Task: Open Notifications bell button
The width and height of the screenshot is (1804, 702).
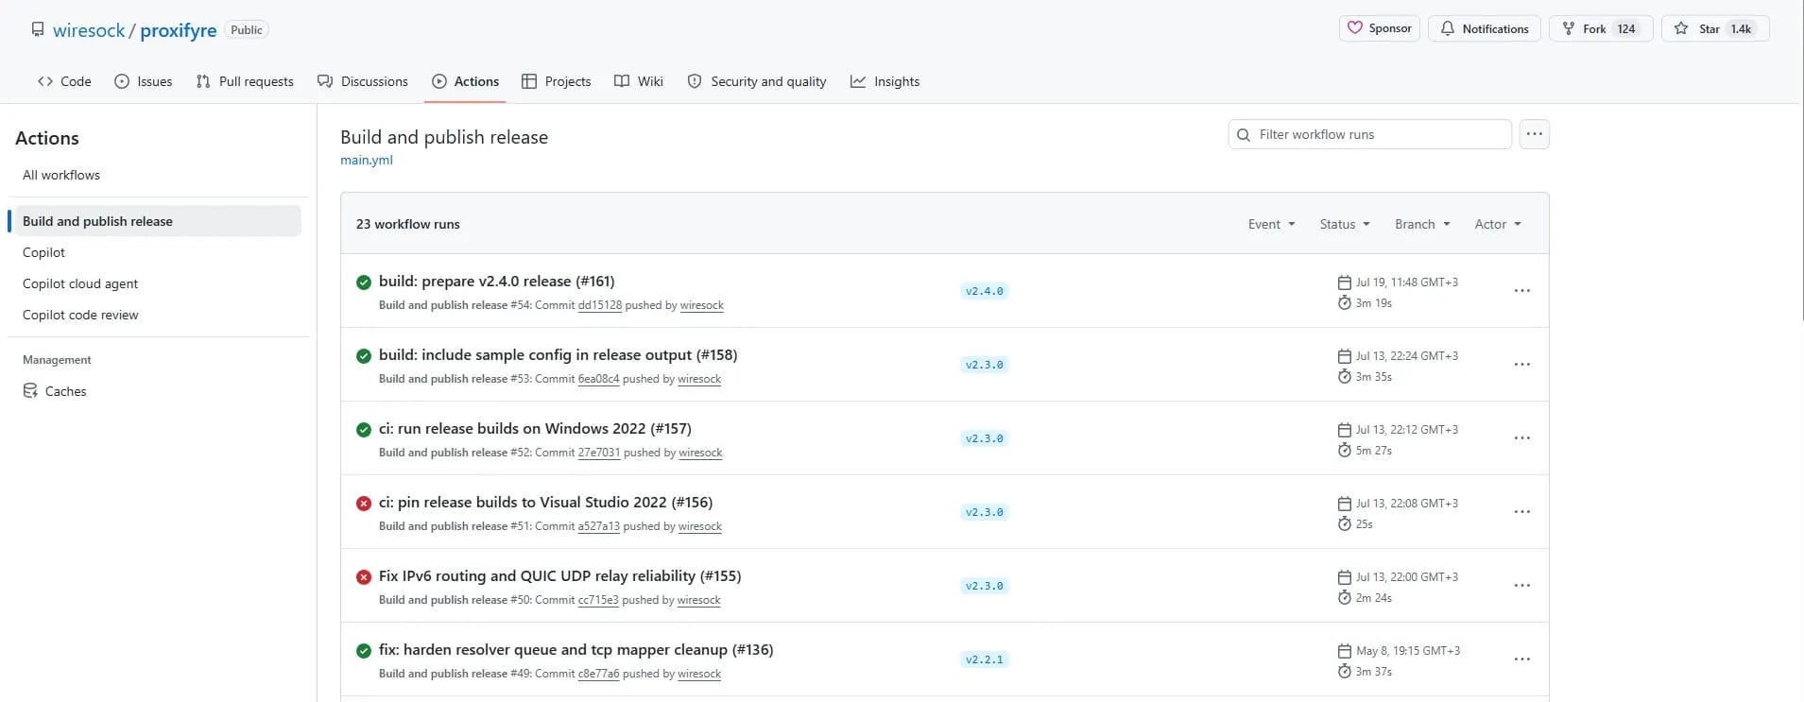Action: (1484, 28)
